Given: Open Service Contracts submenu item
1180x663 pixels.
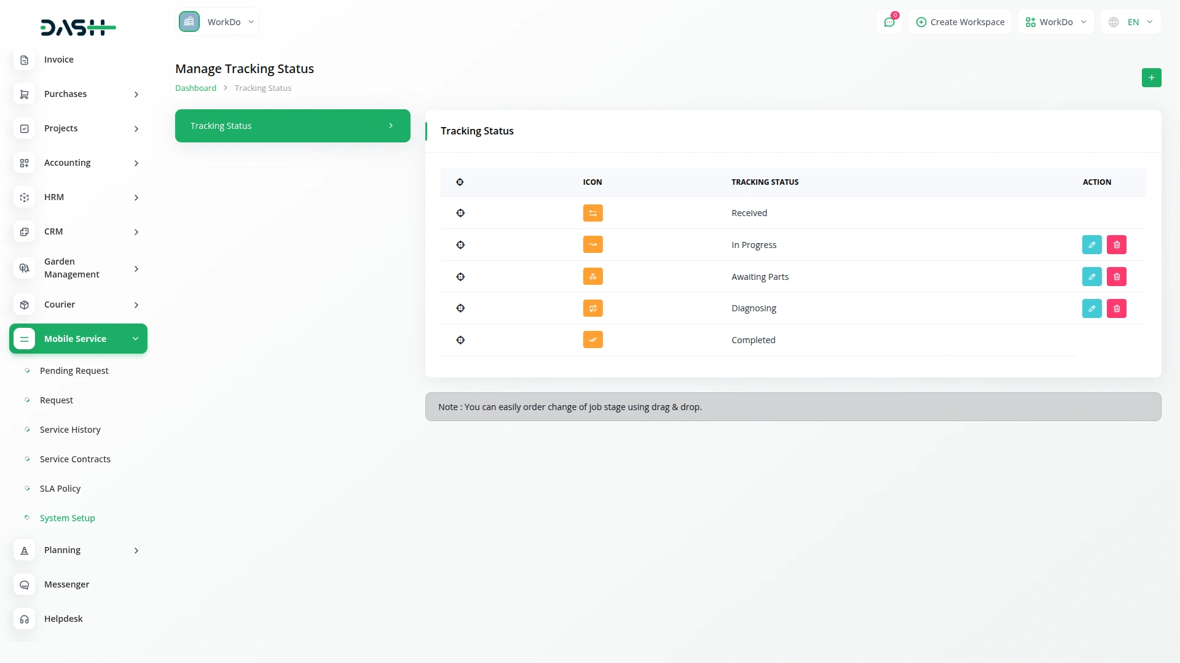Looking at the screenshot, I should point(75,459).
